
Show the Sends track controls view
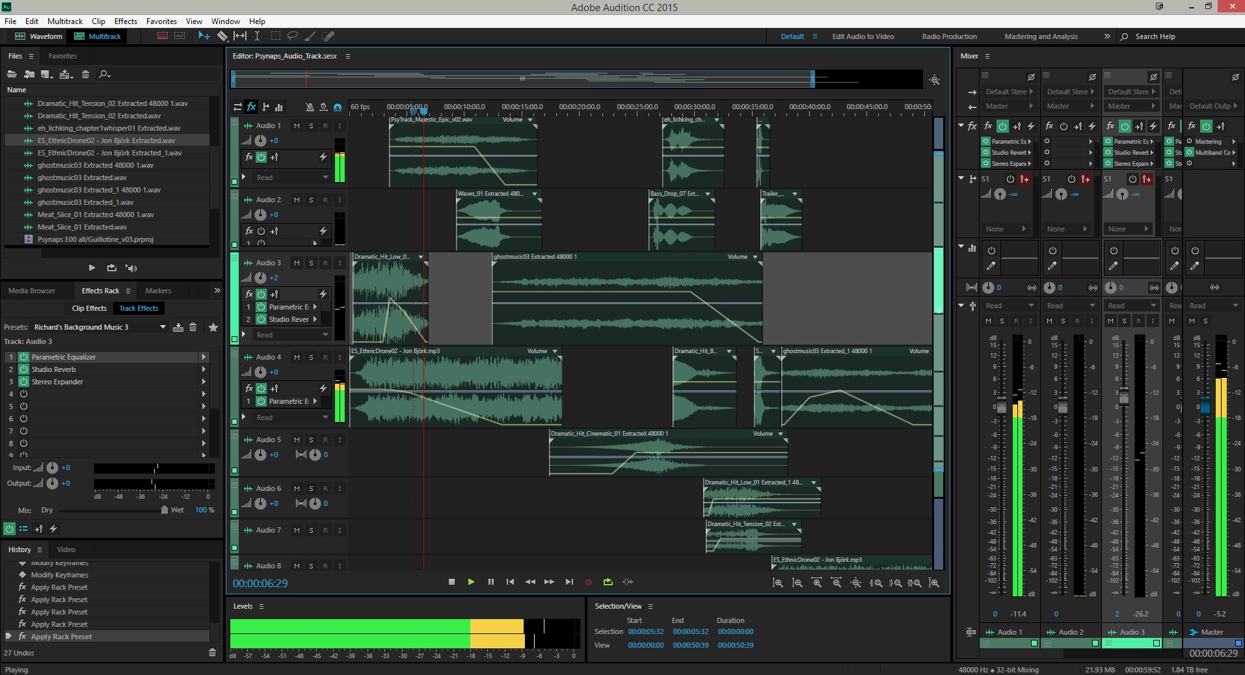pos(265,107)
